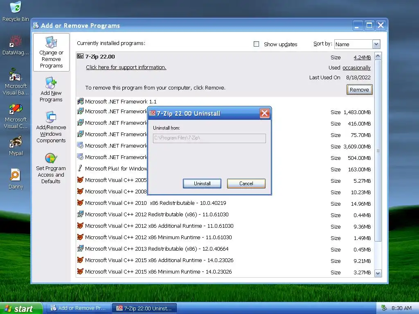Click the Visual C++ 2012 Minimum Runtime icon

point(80,237)
